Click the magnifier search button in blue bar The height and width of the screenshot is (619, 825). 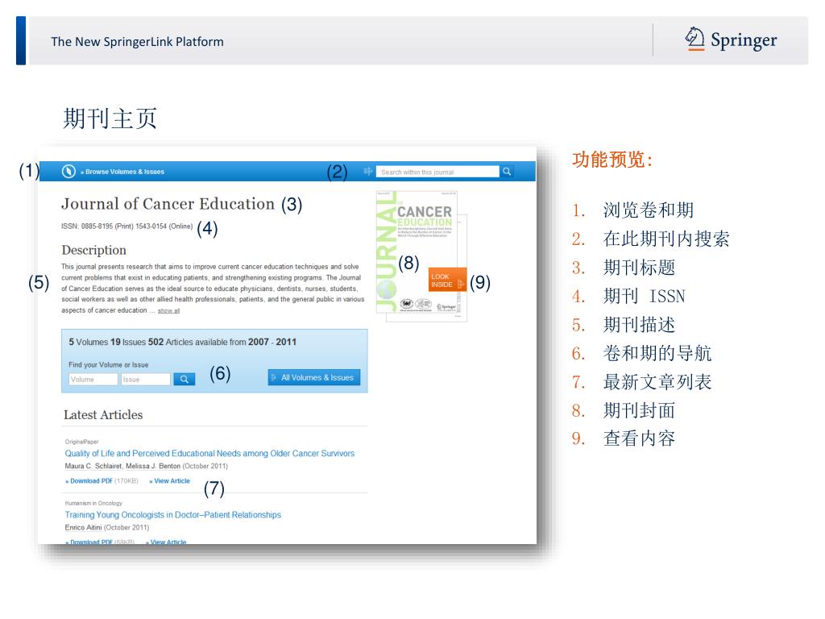coord(507,172)
